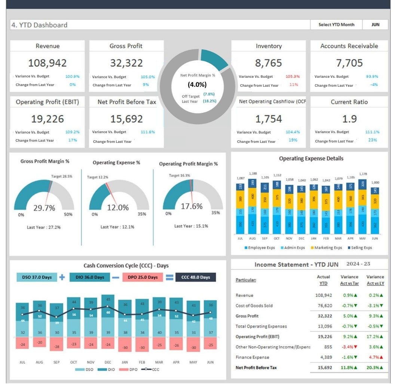Click the Employee Exps legend swatch
404x384 pixels.
click(246, 248)
